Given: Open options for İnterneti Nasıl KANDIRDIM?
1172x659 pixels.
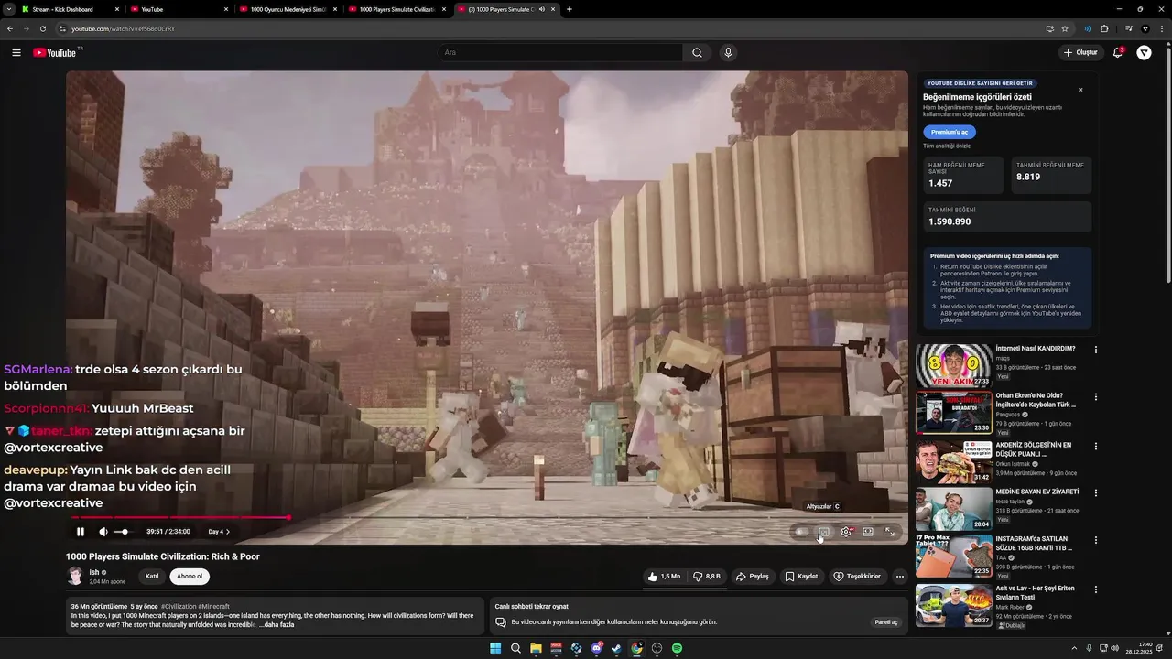Looking at the screenshot, I should coord(1095,350).
